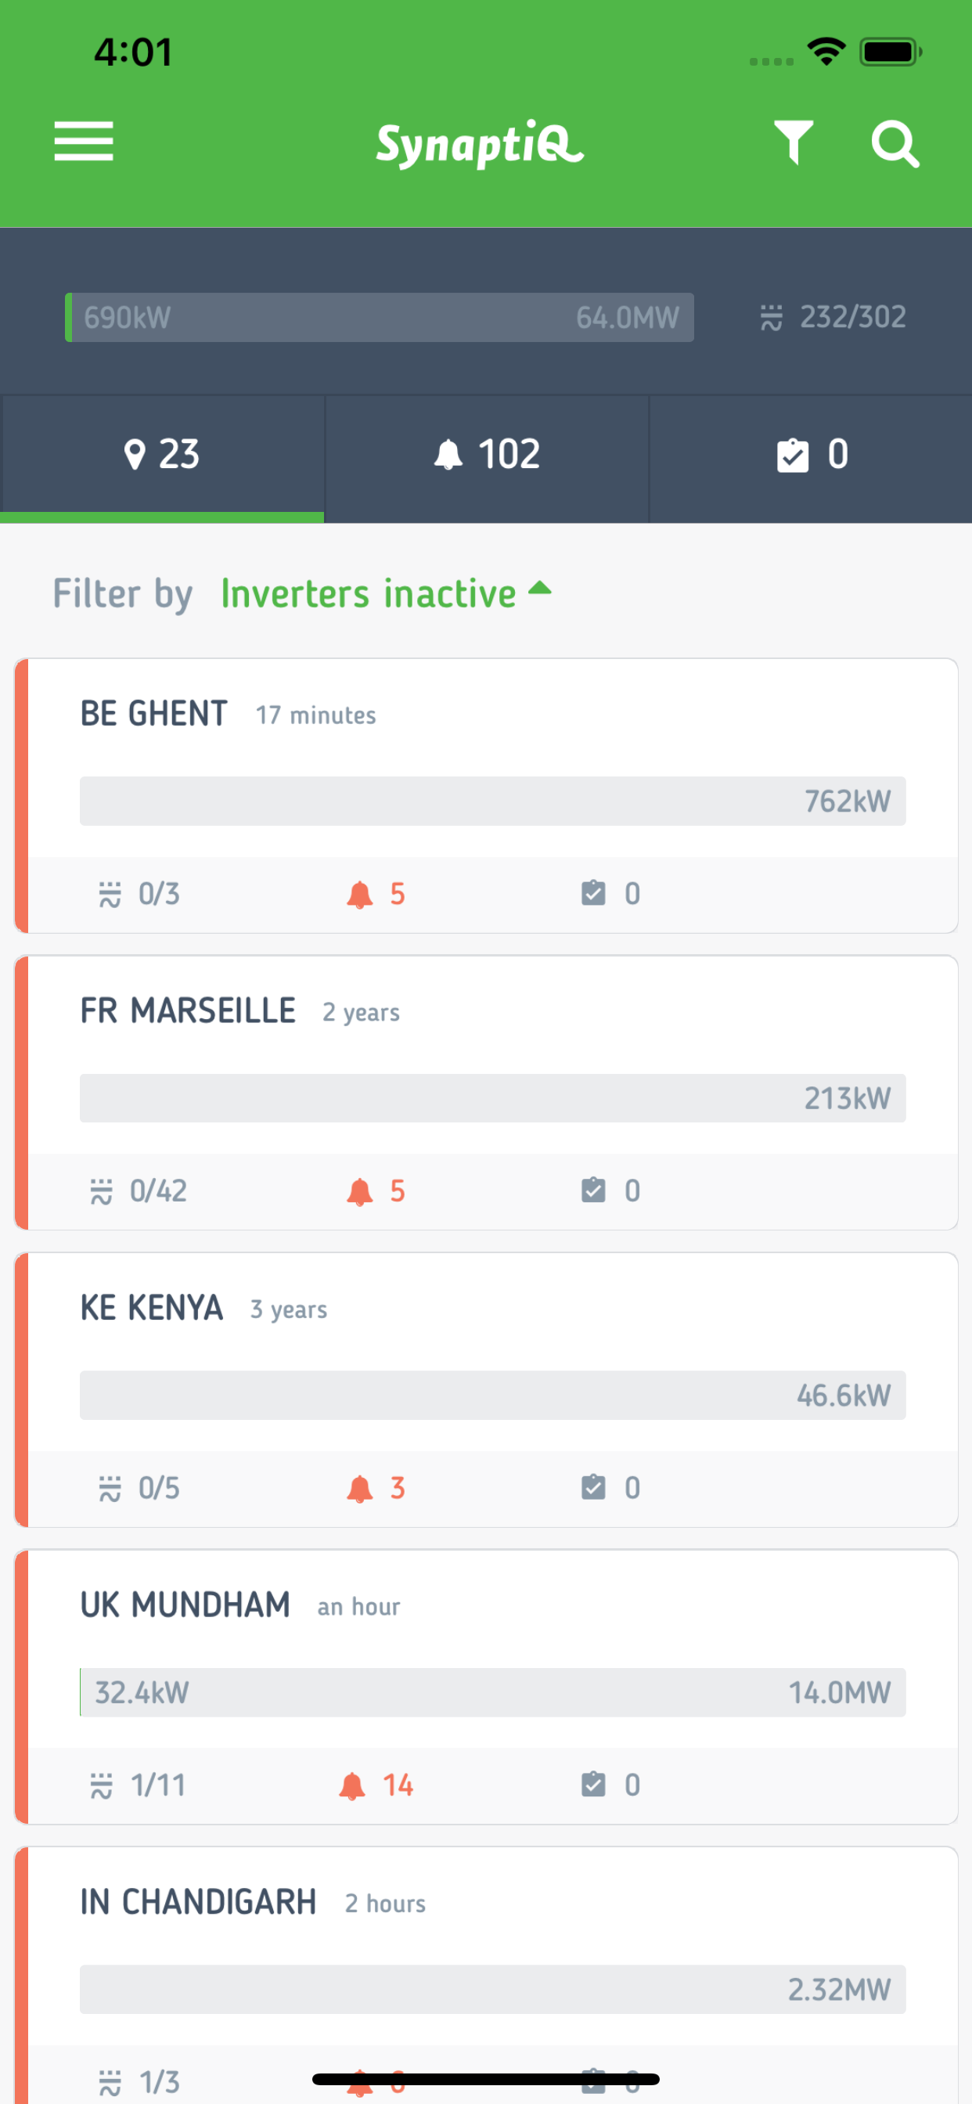Open the hamburger navigation menu
This screenshot has width=972, height=2104.
[83, 142]
